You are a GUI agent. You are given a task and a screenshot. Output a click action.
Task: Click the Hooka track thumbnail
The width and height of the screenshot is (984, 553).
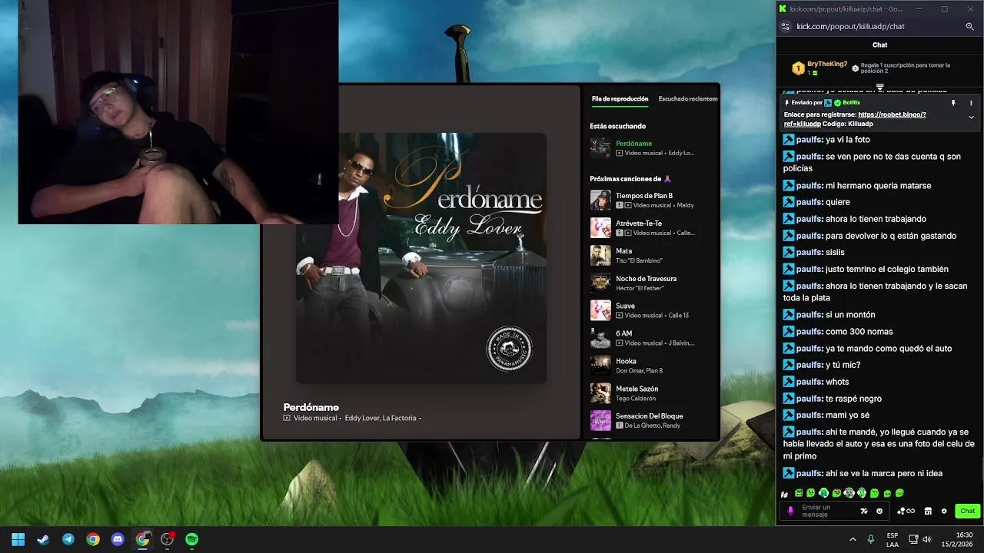click(x=600, y=366)
